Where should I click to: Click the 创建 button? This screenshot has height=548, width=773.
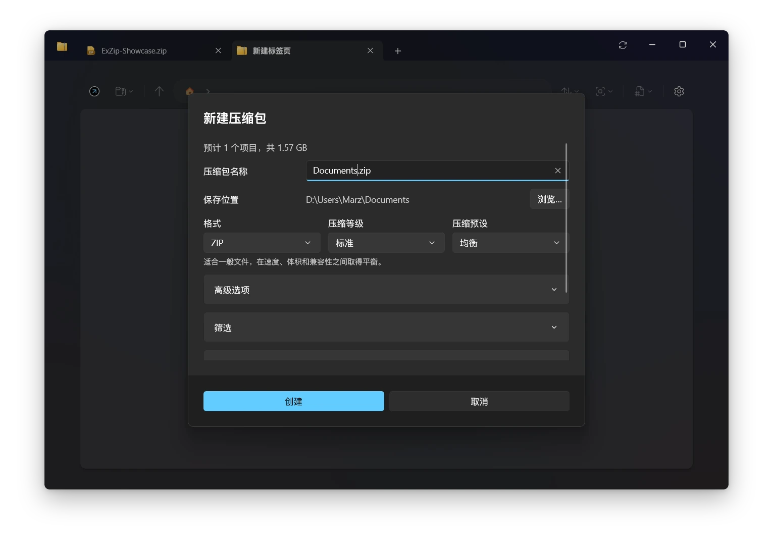coord(293,401)
